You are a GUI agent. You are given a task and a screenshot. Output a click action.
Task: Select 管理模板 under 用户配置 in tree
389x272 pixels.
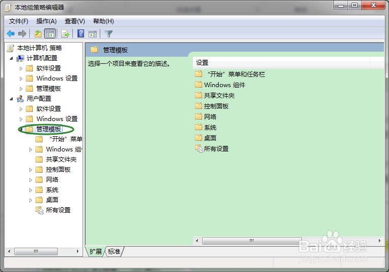pyautogui.click(x=49, y=129)
